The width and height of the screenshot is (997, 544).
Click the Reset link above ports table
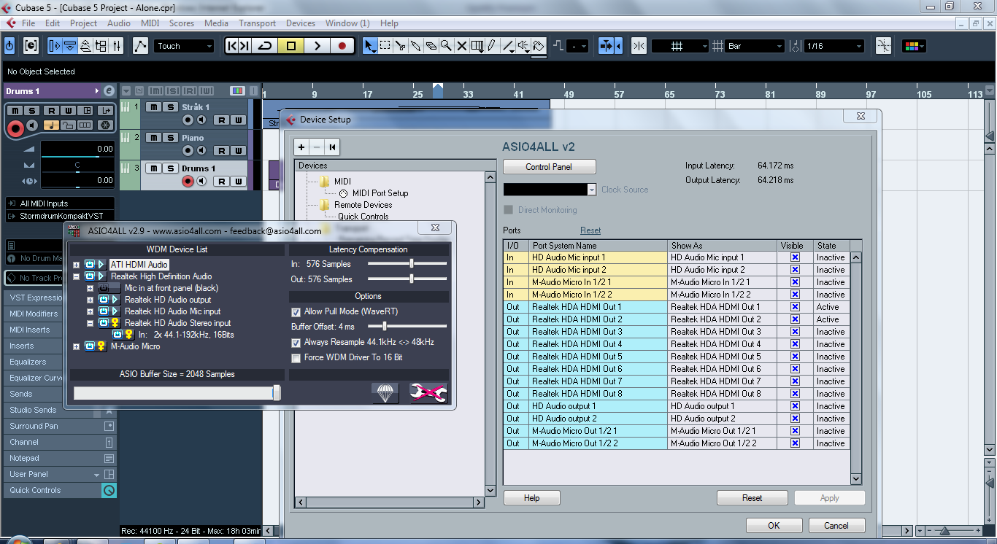(x=590, y=230)
